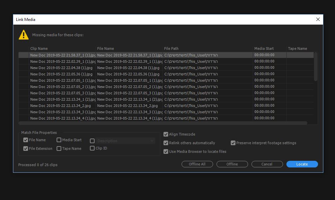
Task: Toggle the File Name match checkbox
Action: coord(26,140)
